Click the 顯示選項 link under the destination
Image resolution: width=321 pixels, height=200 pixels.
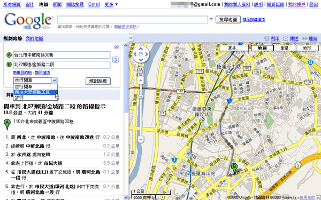pos(42,73)
